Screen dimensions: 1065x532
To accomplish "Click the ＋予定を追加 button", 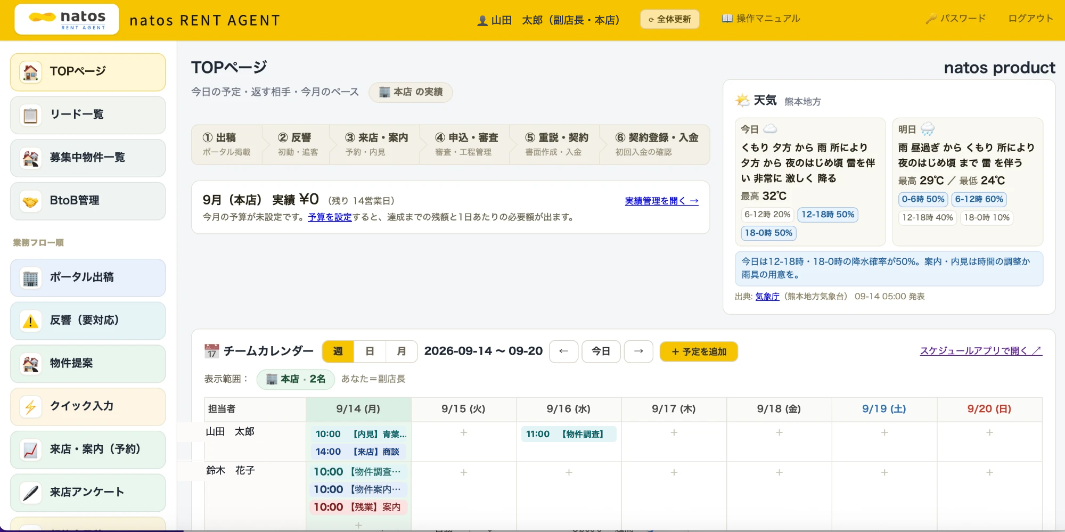I will click(x=699, y=351).
